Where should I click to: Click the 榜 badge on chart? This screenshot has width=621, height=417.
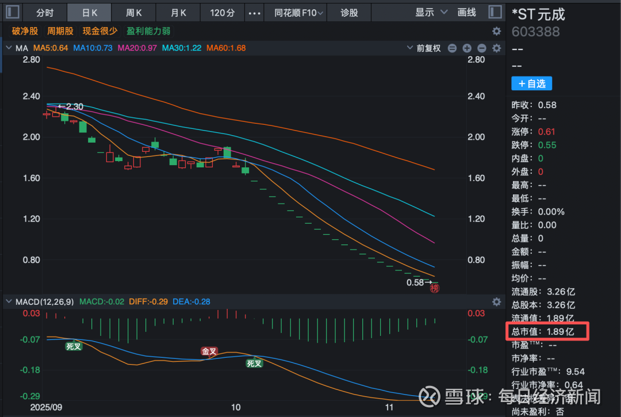pos(434,288)
